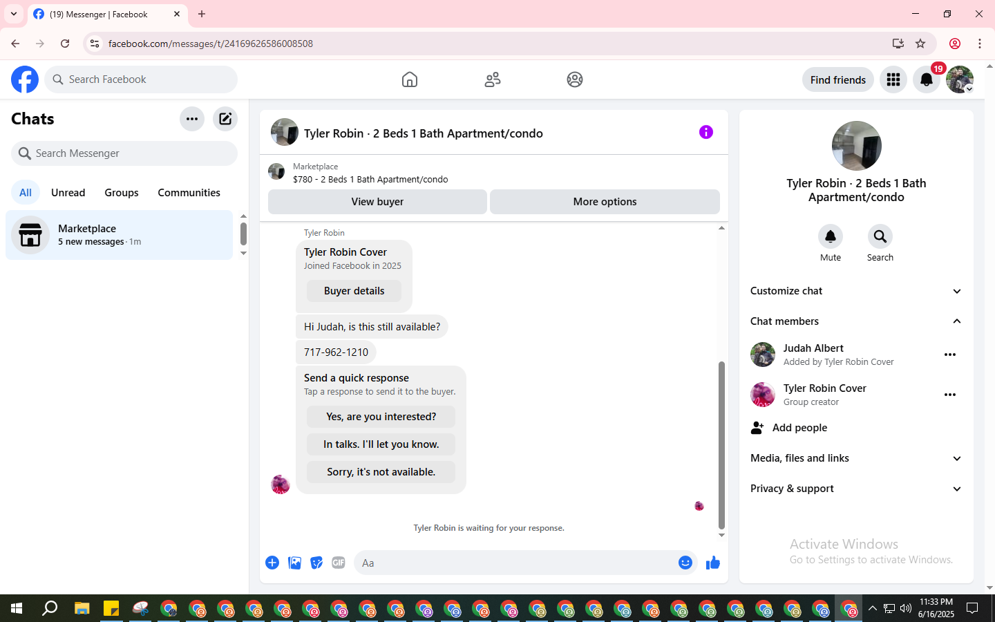This screenshot has height=622, width=995.
Task: Open the Marketplace chat conversation
Action: pos(119,235)
